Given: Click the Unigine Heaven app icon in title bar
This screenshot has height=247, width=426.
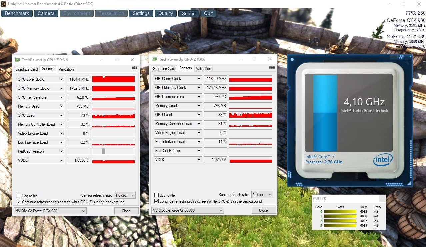Looking at the screenshot, I should (x=4, y=4).
